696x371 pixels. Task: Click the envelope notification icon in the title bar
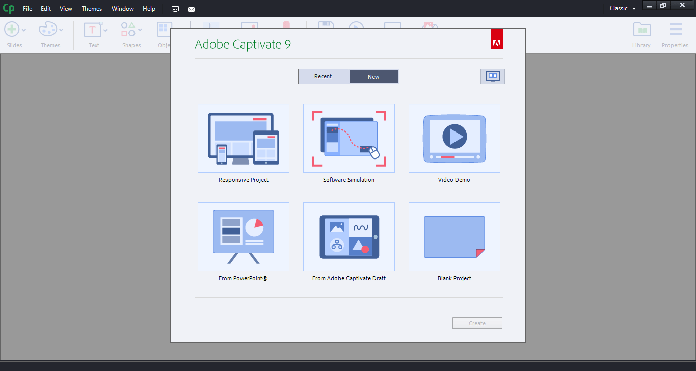[191, 9]
